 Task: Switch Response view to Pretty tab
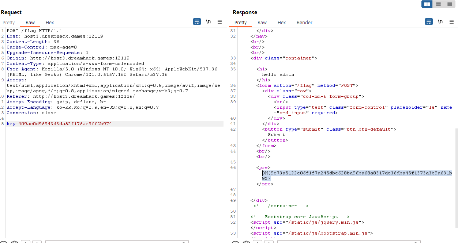tap(240, 23)
